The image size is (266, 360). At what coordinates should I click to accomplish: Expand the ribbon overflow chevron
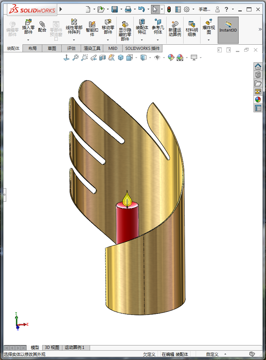click(260, 29)
